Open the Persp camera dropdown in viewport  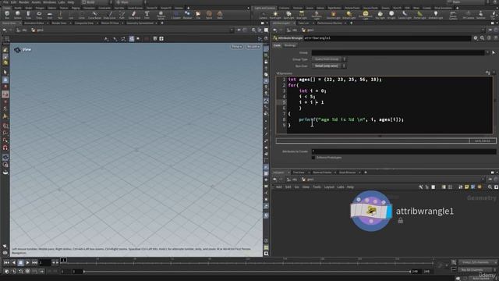coord(236,47)
